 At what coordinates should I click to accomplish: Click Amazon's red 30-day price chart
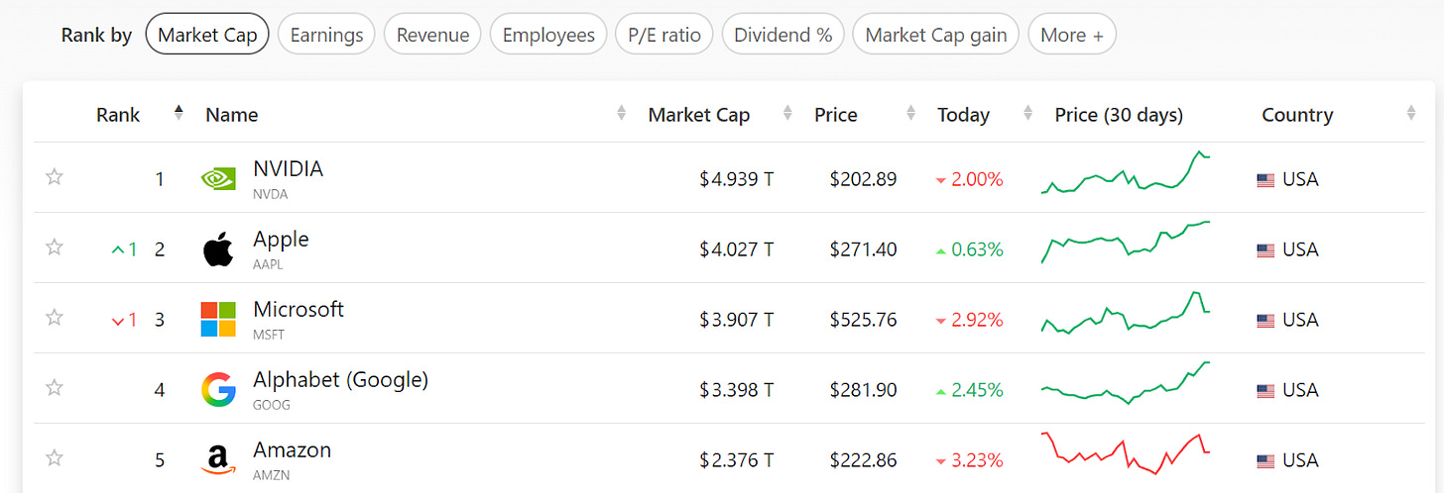click(x=1125, y=453)
